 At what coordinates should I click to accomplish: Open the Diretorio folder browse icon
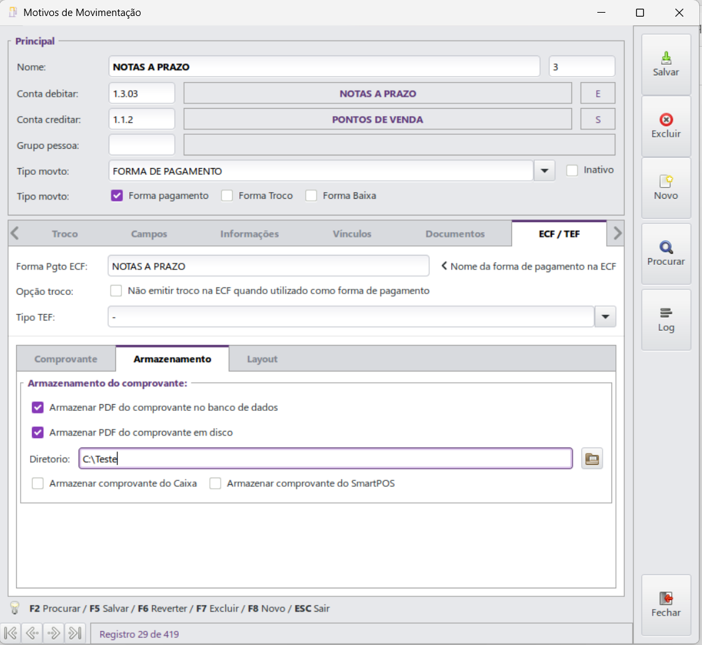pos(592,459)
